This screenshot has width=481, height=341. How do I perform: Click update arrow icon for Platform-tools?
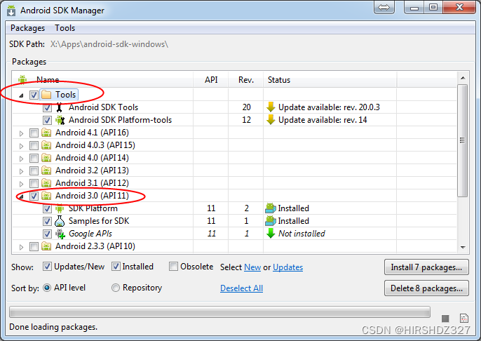pos(271,120)
